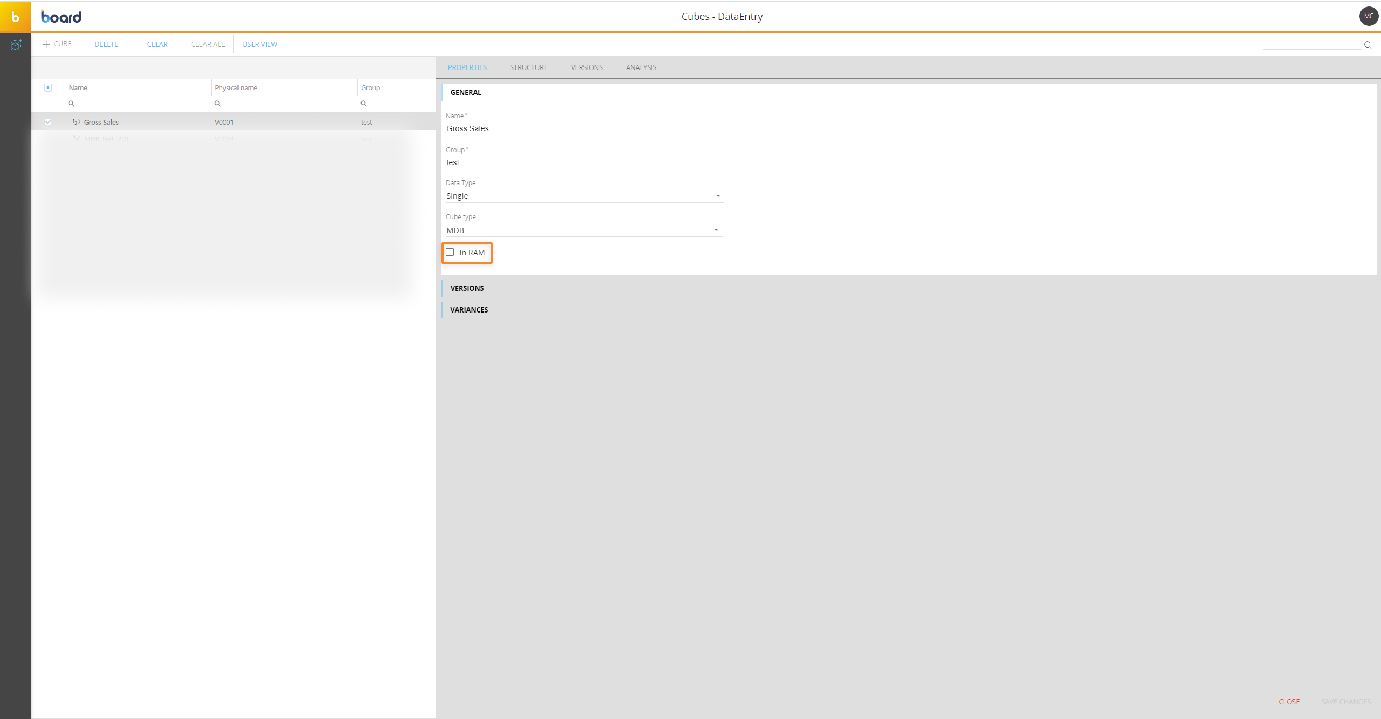Click the Cubes - DataEntry page title
This screenshot has height=719, width=1381.
pyautogui.click(x=722, y=16)
